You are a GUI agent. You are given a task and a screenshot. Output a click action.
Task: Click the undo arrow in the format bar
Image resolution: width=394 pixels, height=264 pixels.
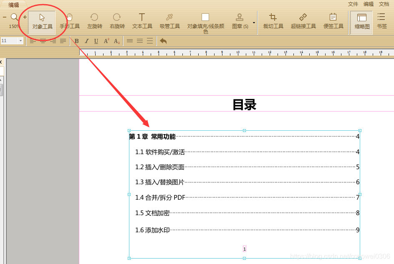pyautogui.click(x=163, y=41)
